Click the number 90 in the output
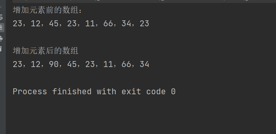 53,64
